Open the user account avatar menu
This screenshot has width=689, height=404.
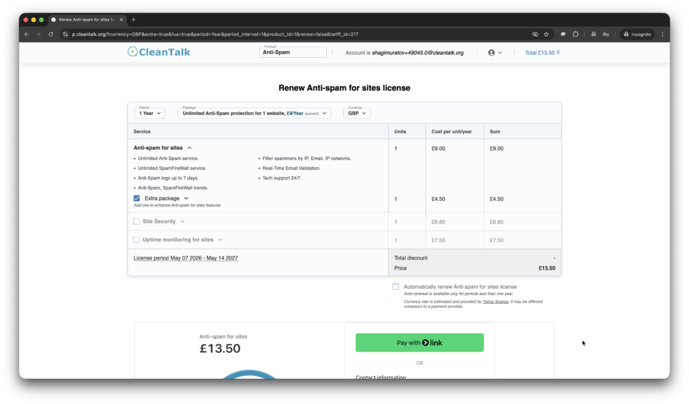pos(495,52)
